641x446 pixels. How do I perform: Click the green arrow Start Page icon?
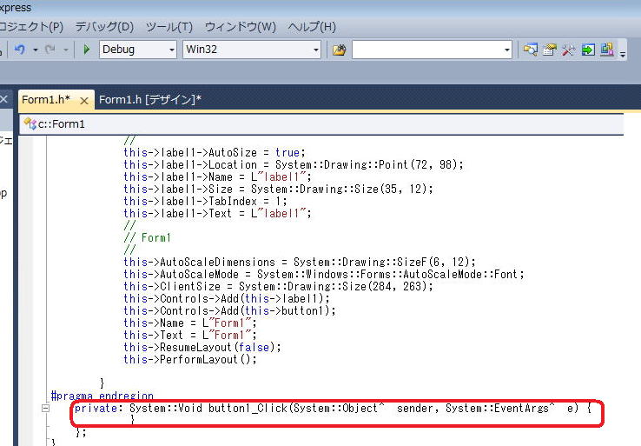(x=588, y=50)
